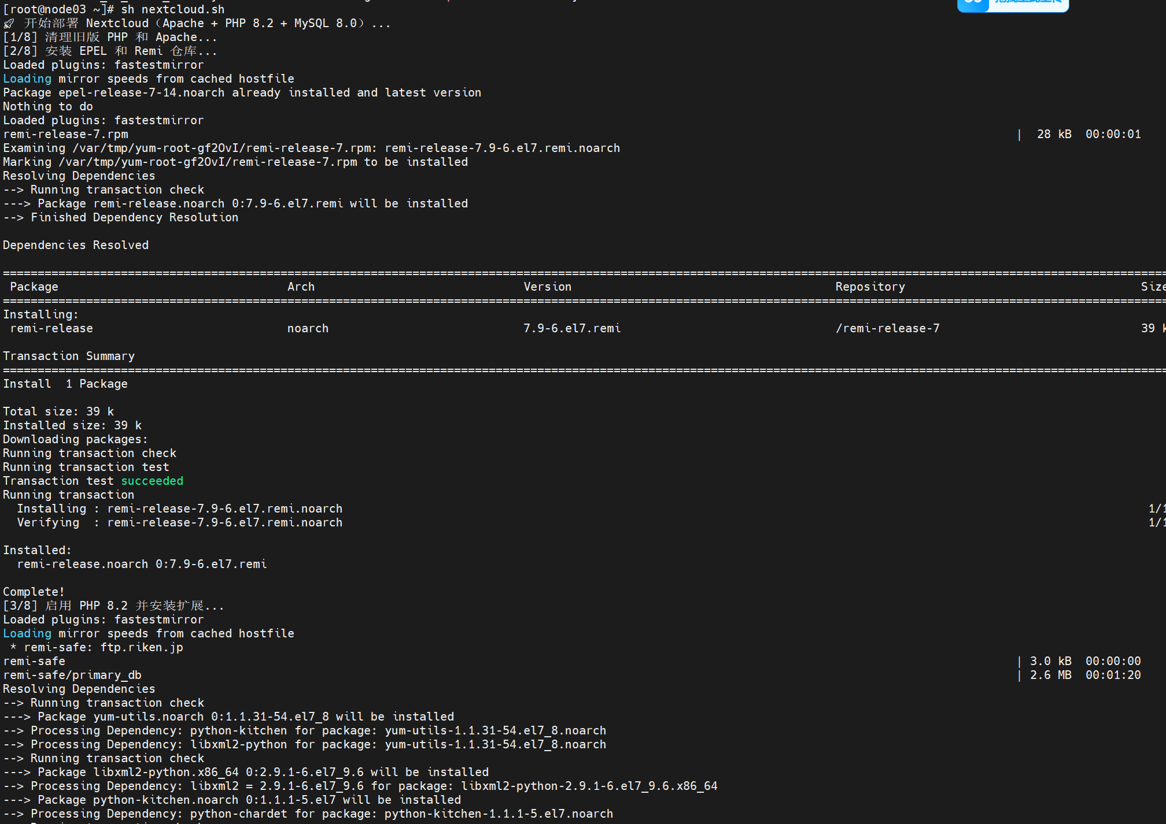Click the "Package" table column header
Image resolution: width=1166 pixels, height=824 pixels.
tap(34, 287)
